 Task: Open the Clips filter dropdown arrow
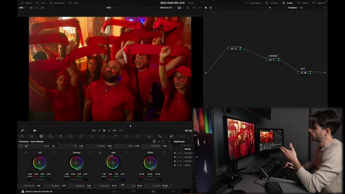[79, 3]
